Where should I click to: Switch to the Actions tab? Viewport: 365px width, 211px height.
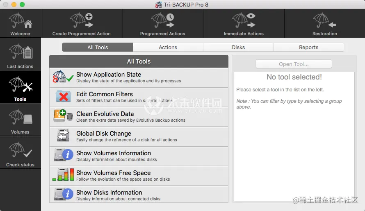click(x=168, y=47)
